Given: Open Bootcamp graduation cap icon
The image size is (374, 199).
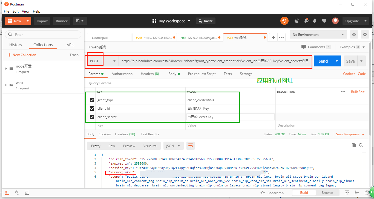Looking at the screenshot, I should [x=263, y=193].
